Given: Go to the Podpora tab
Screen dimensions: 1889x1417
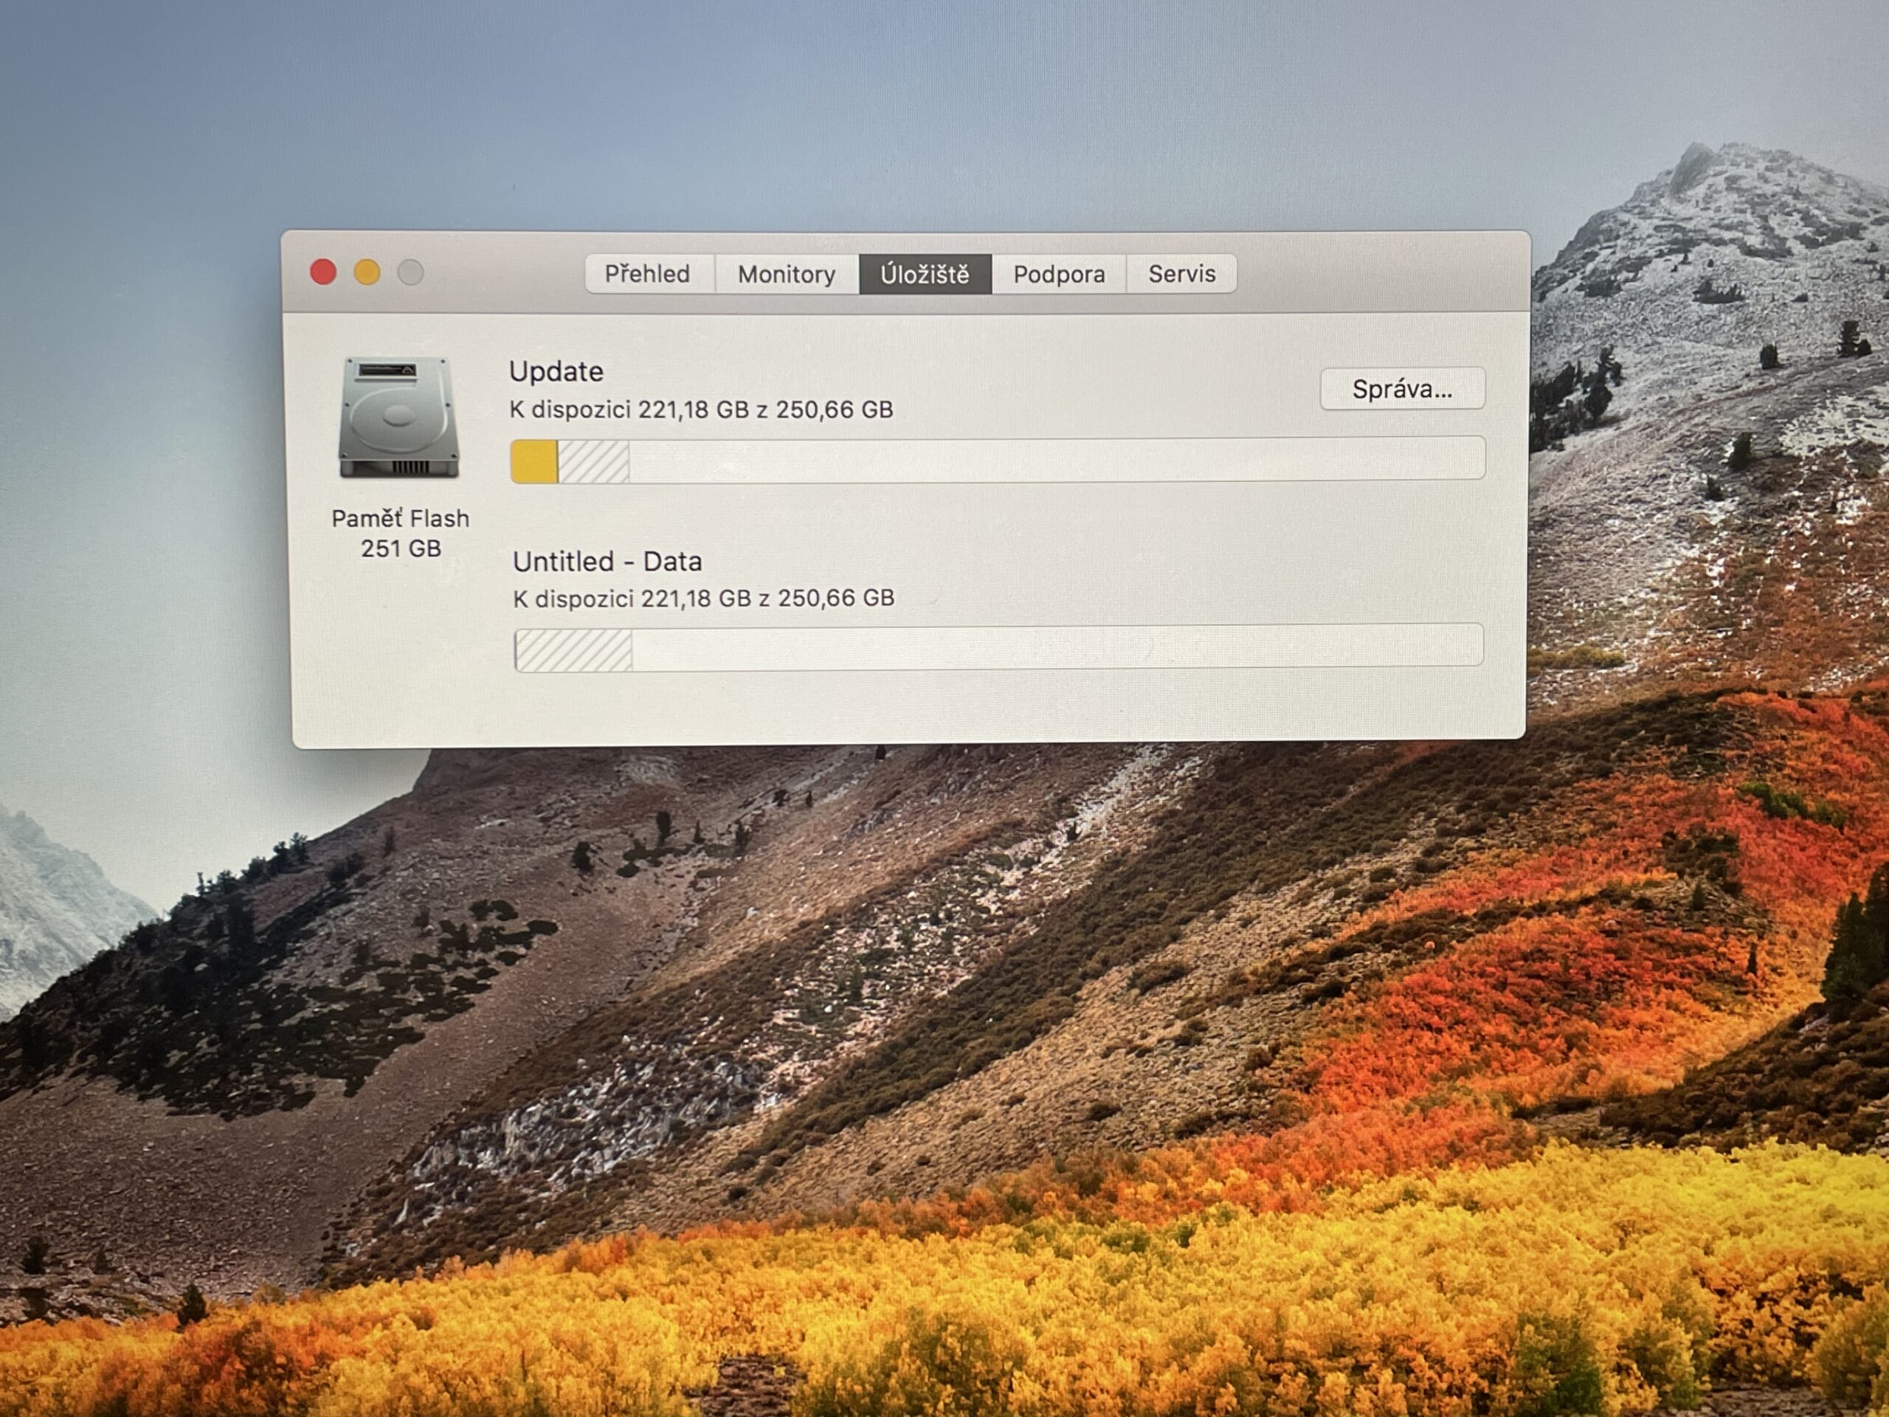Looking at the screenshot, I should (x=1059, y=275).
